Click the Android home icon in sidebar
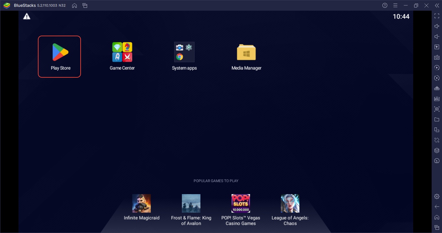This screenshot has height=233, width=442. (x=437, y=217)
